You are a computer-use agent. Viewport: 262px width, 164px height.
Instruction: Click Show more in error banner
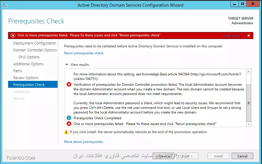pyautogui.click(x=231, y=36)
